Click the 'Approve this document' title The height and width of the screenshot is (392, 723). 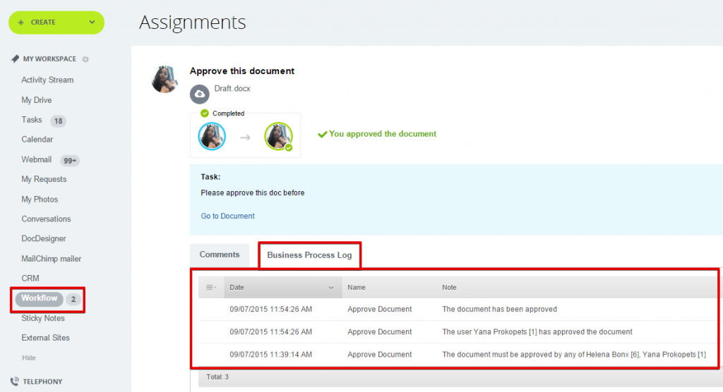[x=242, y=71]
